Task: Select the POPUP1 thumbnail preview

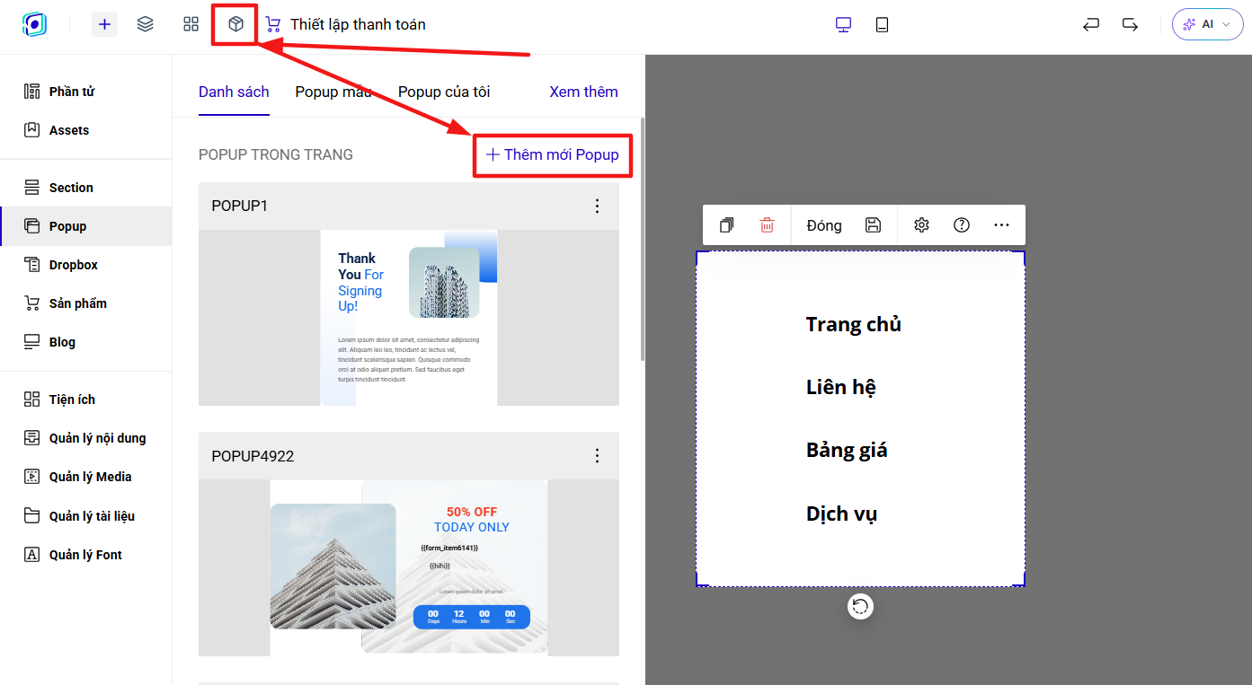Action: click(x=409, y=318)
